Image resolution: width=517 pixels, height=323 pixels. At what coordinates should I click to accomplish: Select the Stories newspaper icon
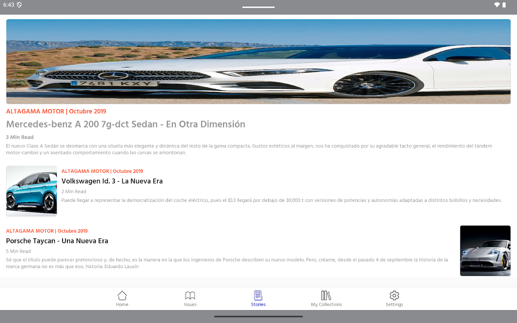[x=258, y=295]
